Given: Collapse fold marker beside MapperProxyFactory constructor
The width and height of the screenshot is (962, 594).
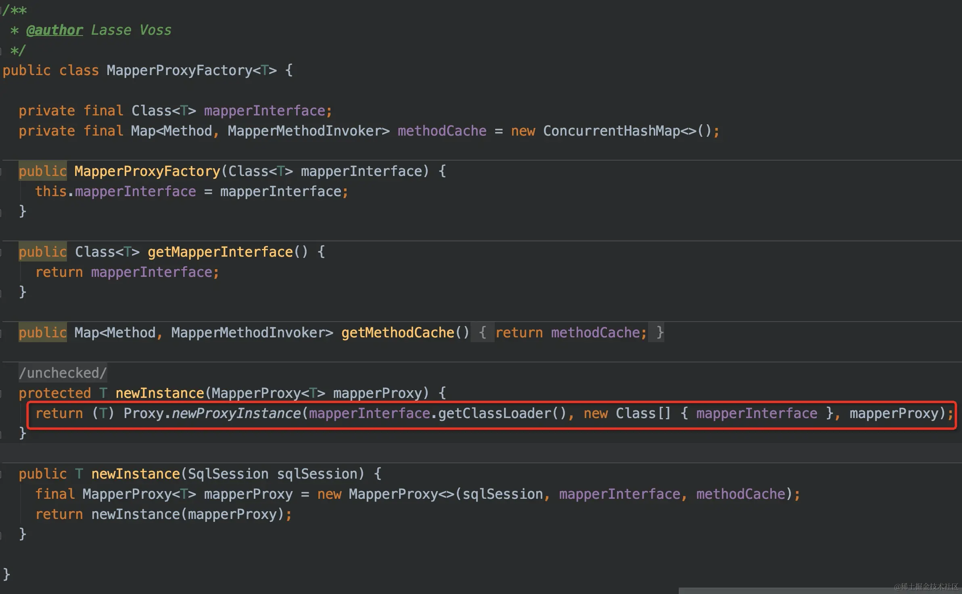Looking at the screenshot, I should [x=1, y=172].
